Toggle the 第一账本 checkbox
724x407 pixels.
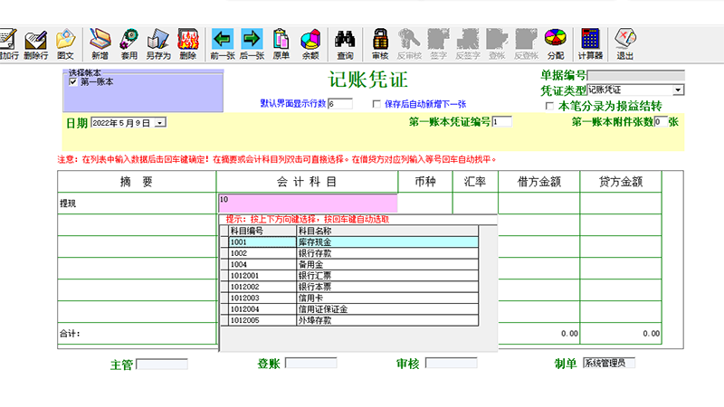(x=73, y=82)
